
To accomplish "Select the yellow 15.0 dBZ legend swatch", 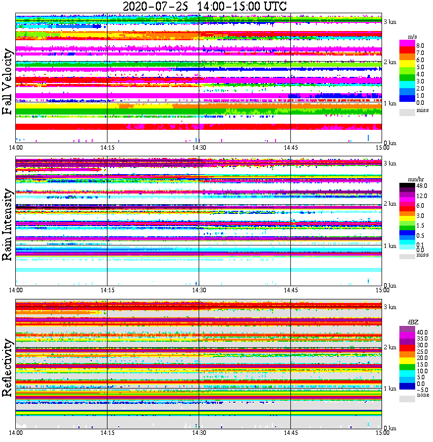I will point(407,361).
